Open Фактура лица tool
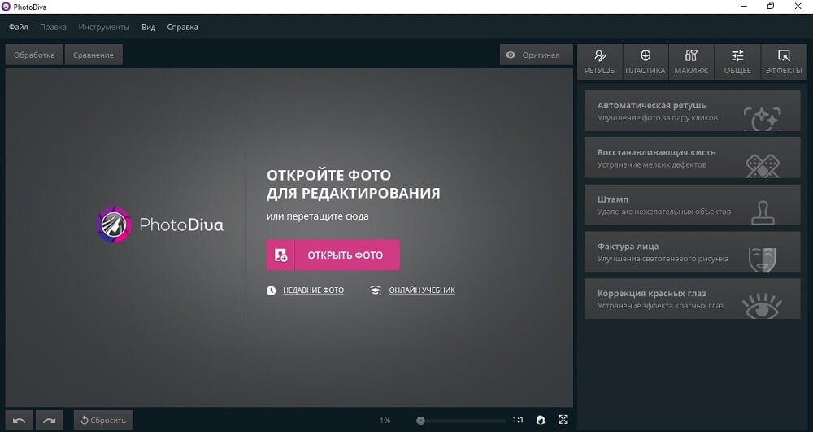This screenshot has width=813, height=432. pyautogui.click(x=692, y=252)
